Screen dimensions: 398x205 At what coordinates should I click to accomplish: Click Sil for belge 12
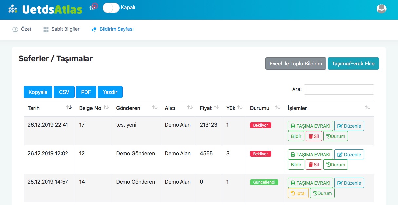coord(314,165)
